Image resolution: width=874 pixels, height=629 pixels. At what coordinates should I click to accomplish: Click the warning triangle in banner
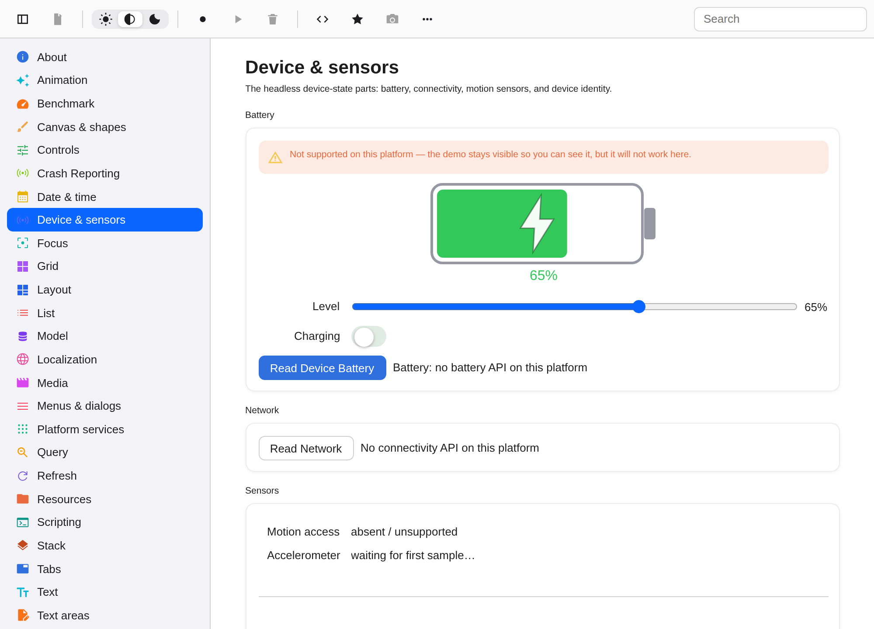(275, 157)
